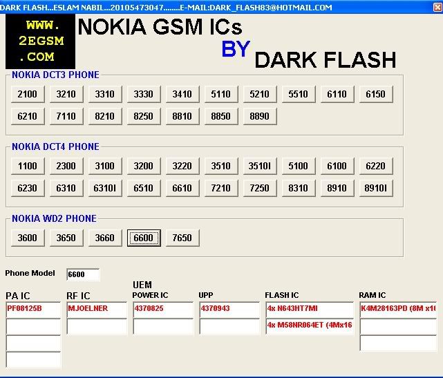Choose the 6110 phone button

click(337, 94)
